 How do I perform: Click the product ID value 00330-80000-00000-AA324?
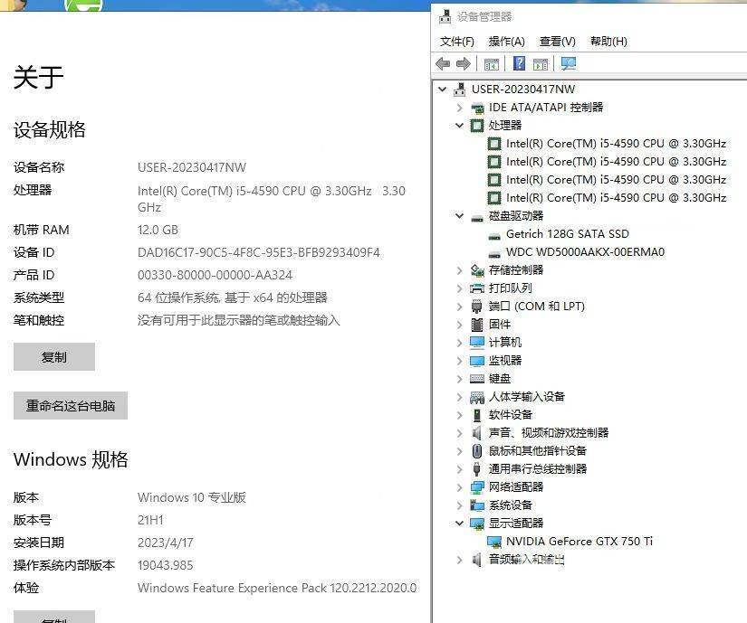tap(215, 275)
